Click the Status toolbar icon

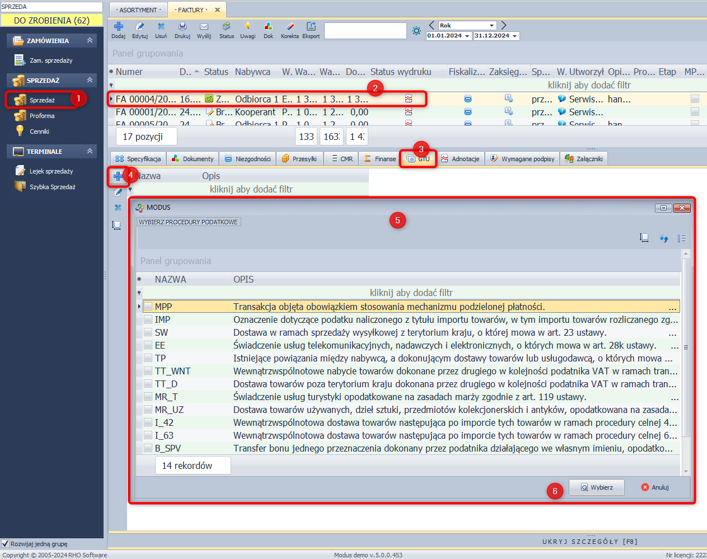[x=226, y=27]
